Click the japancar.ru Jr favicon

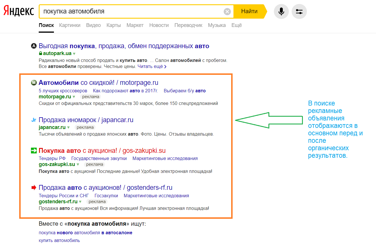coord(34,120)
